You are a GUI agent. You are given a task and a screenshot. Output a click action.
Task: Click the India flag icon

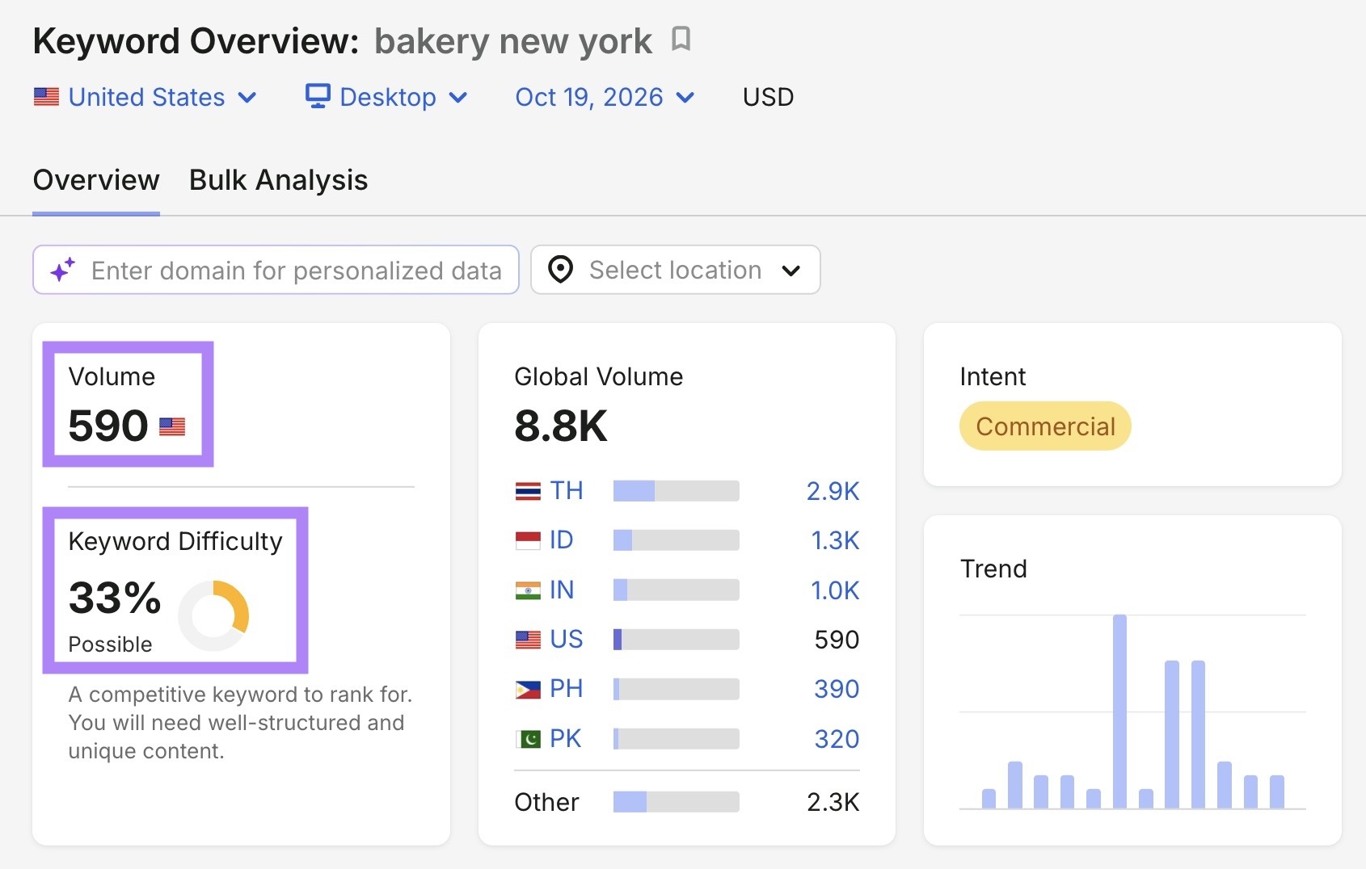click(528, 590)
